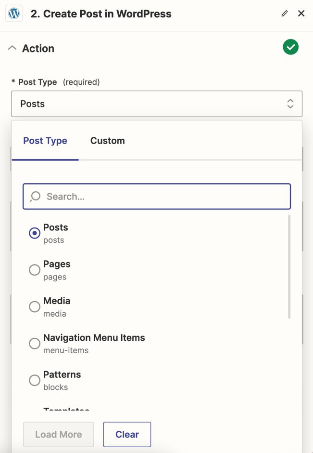Choose the Media radio option

(35, 306)
